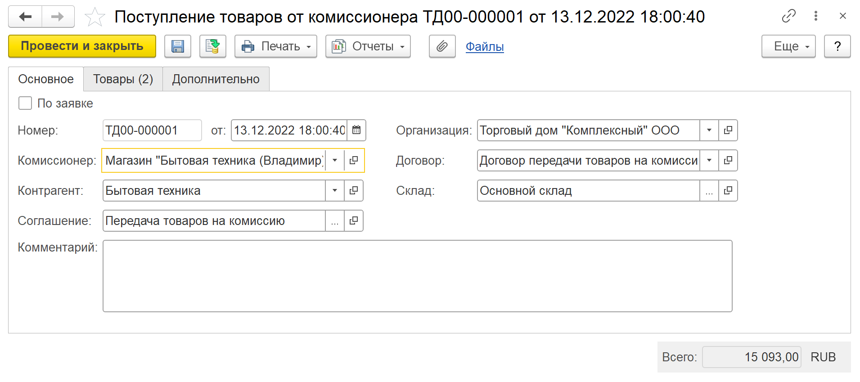Click into the Комментарий text area
The height and width of the screenshot is (382, 860).
[x=417, y=276]
